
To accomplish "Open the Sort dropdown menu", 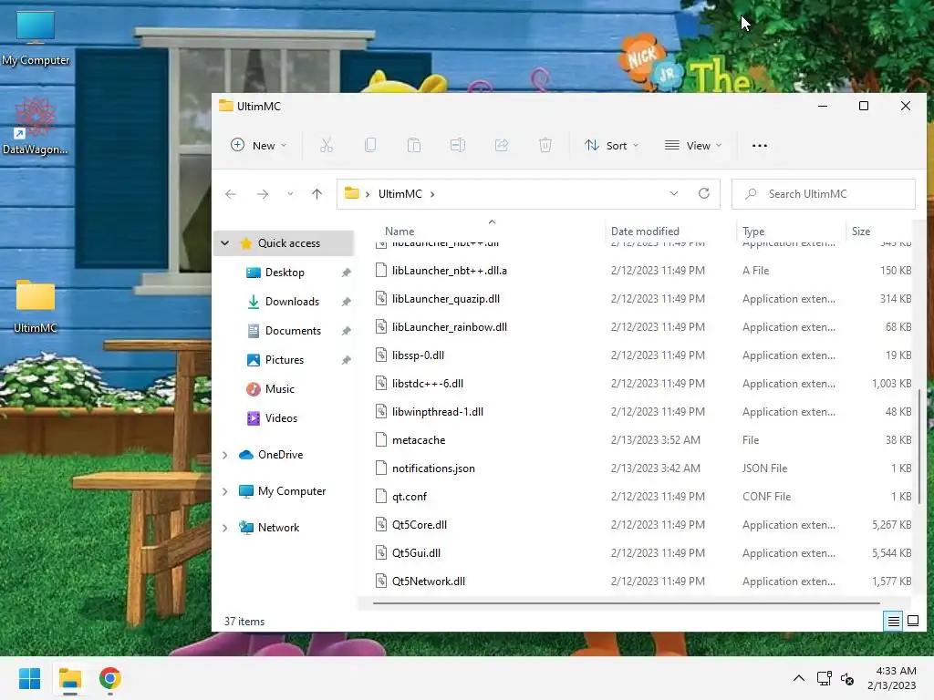I will tap(612, 145).
